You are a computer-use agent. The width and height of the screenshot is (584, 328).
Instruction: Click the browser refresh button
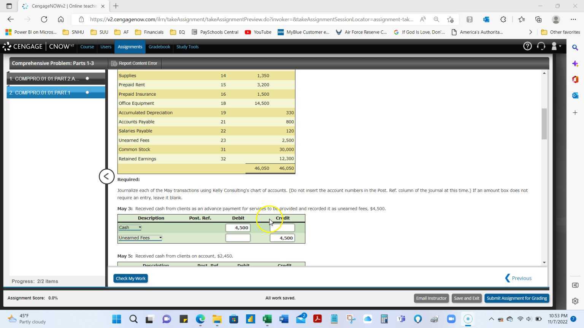(x=44, y=19)
